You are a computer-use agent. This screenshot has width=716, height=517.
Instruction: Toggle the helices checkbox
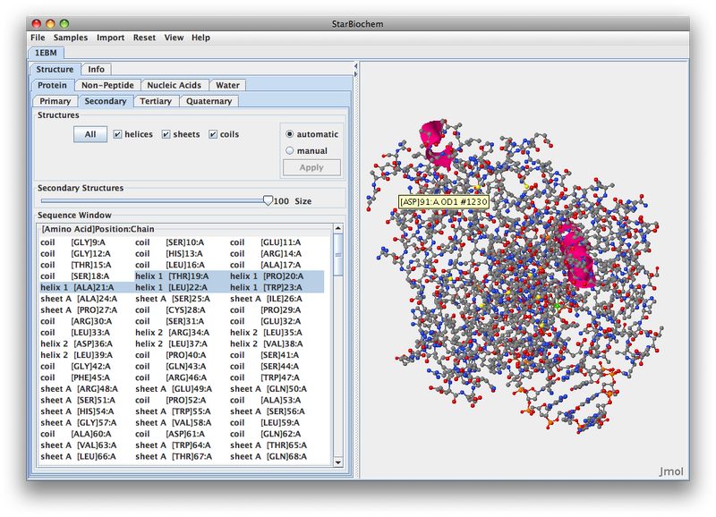[117, 134]
